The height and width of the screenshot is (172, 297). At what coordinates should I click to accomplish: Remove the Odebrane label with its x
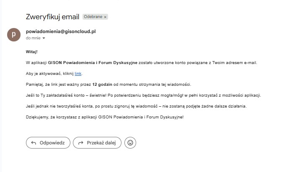click(x=105, y=17)
